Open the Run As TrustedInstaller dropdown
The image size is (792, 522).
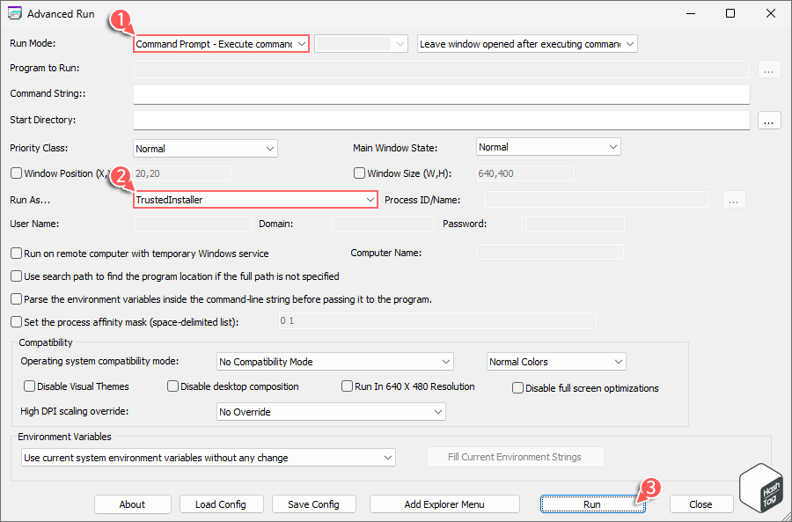(255, 200)
